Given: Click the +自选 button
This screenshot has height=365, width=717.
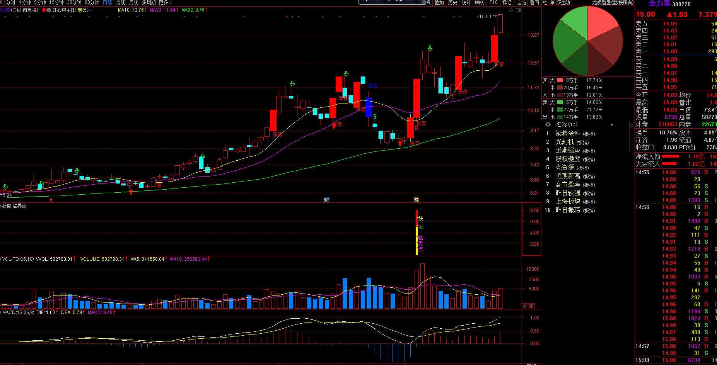Looking at the screenshot, I should [521, 2].
